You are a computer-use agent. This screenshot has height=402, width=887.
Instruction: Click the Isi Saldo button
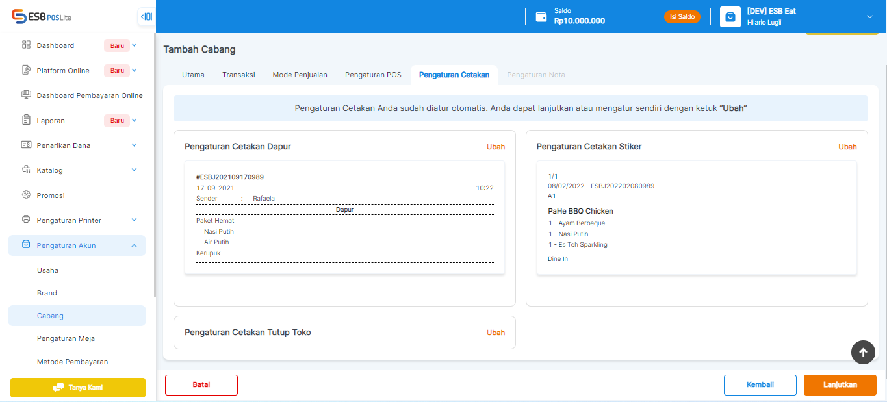[x=682, y=17]
